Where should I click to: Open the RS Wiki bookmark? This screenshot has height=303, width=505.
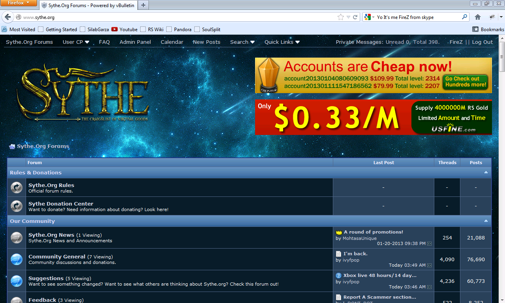click(x=152, y=29)
